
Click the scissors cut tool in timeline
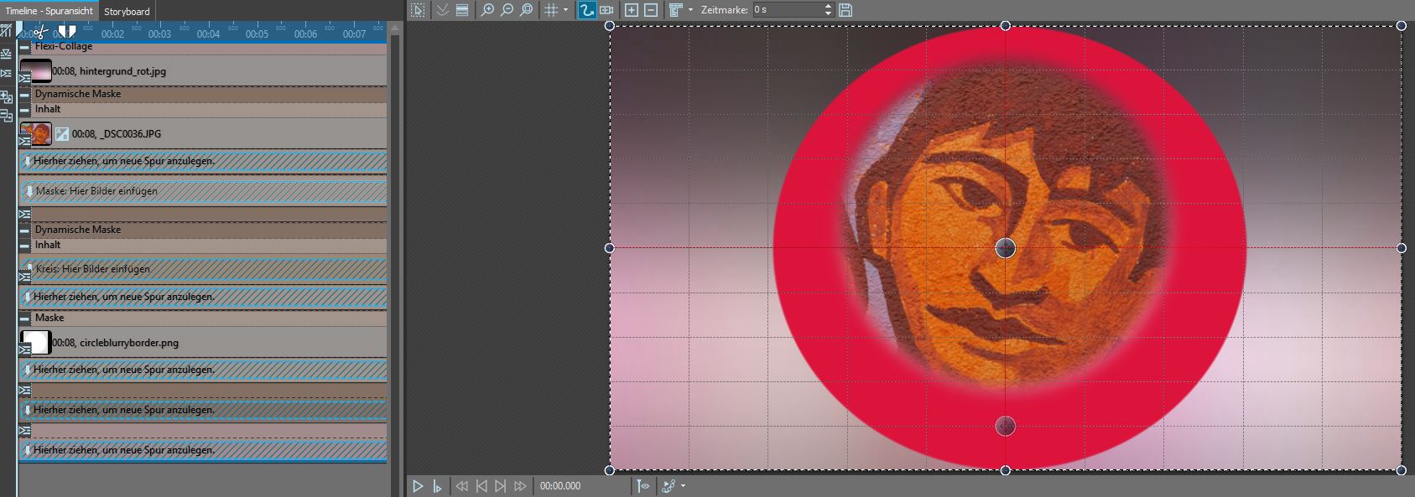39,33
